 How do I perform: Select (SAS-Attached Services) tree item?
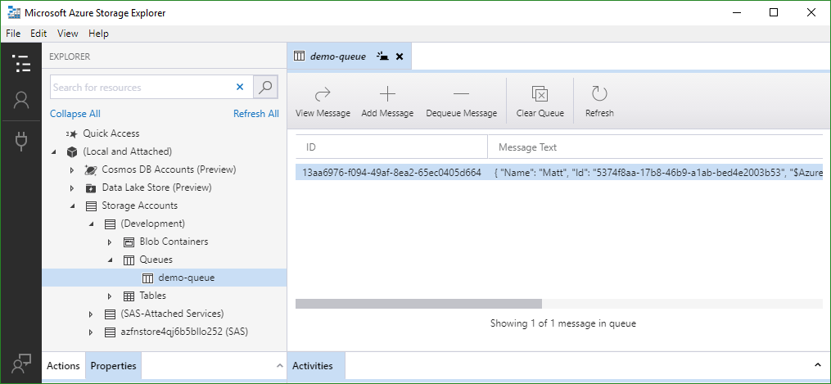click(x=172, y=314)
